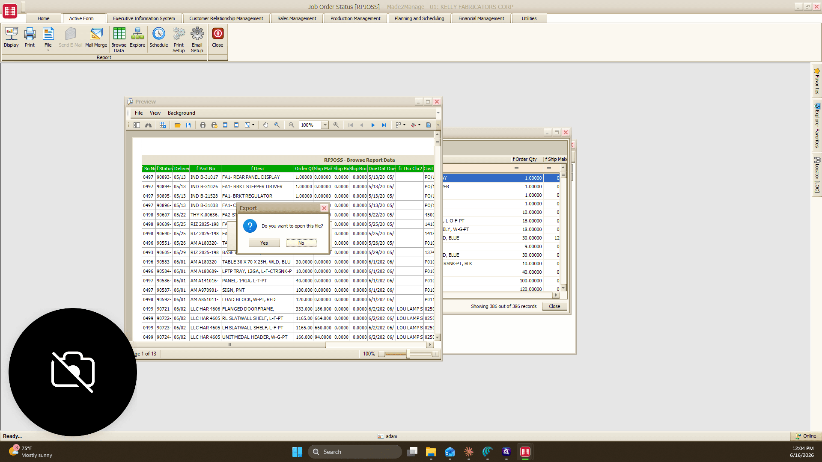Click No in Export dialog
This screenshot has width=822, height=462.
(x=301, y=243)
